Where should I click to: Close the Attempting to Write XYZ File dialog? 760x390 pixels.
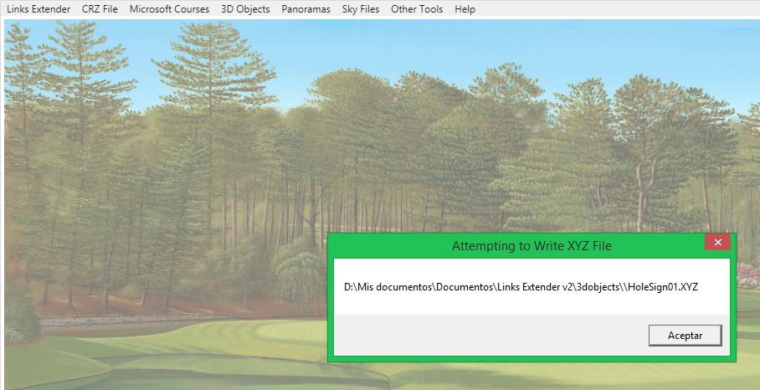pos(717,244)
